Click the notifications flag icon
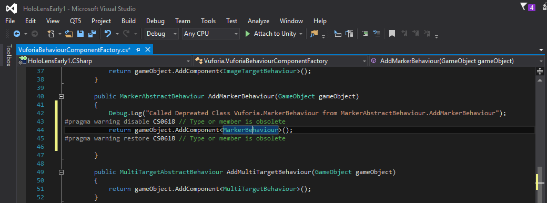 [524, 7]
